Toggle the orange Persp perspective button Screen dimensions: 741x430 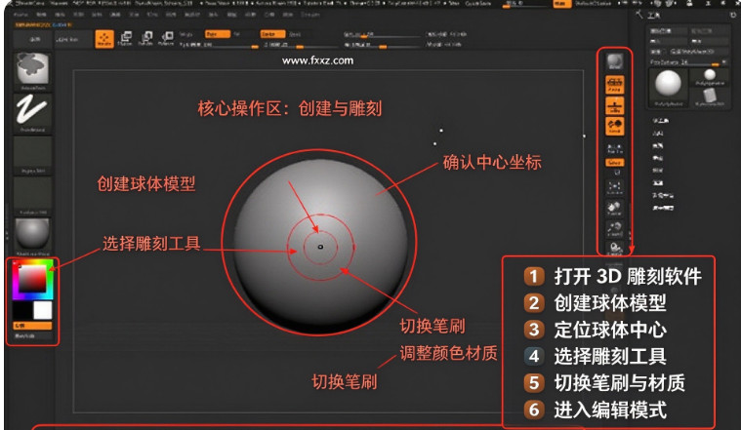click(614, 85)
